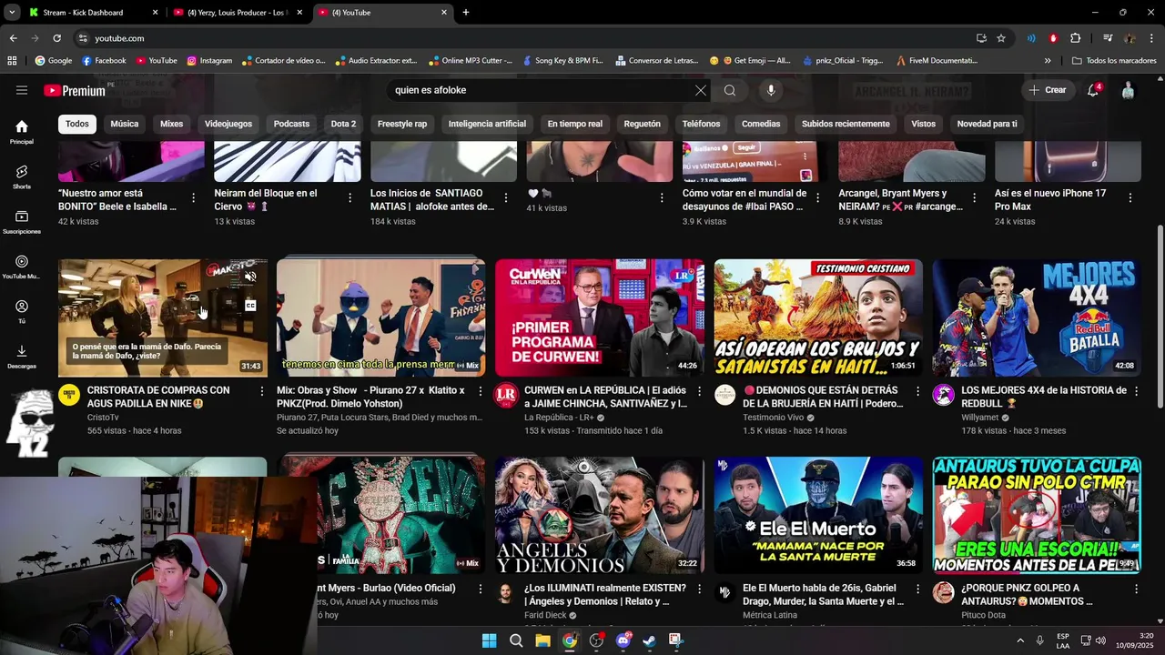Open a new Chrome tab
Screen dimensions: 1165x655
click(466, 13)
